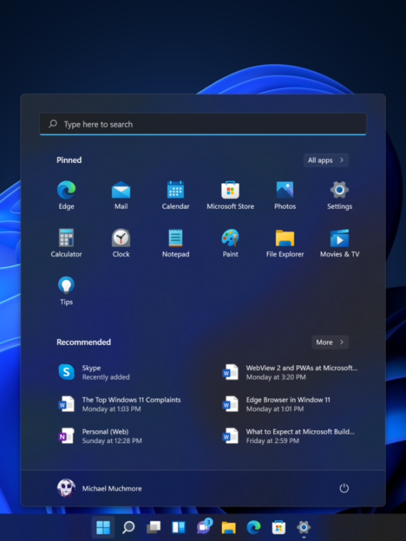Launch the Clock app

click(121, 242)
